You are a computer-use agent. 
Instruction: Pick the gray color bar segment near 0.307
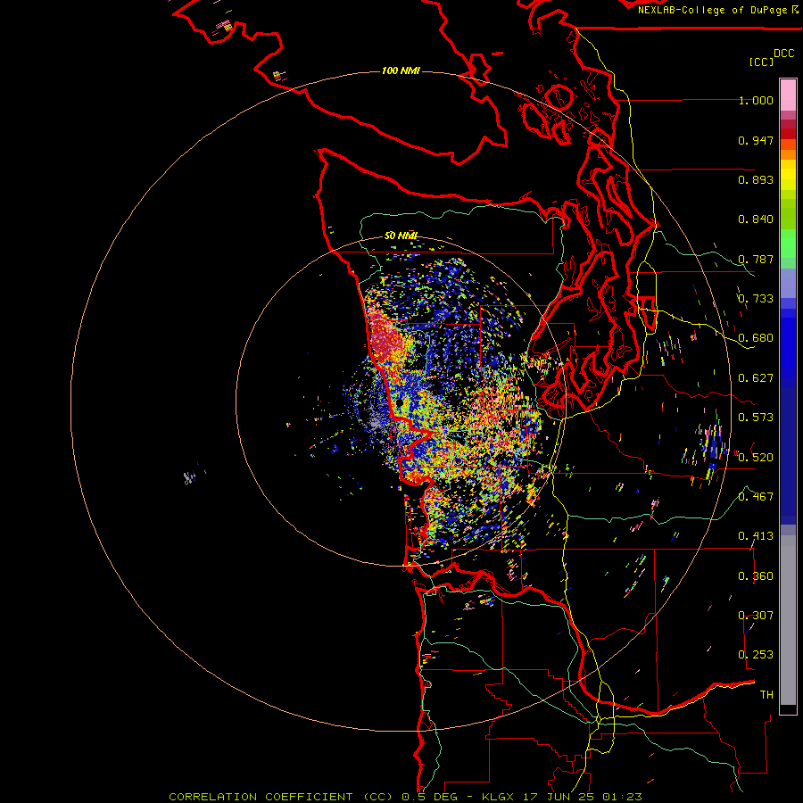pyautogui.click(x=788, y=620)
